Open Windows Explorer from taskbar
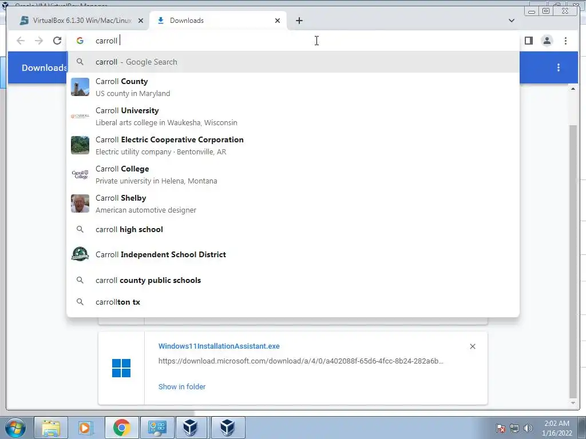 coord(51,428)
